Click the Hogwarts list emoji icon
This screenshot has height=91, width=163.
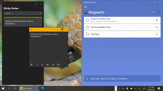86,12
